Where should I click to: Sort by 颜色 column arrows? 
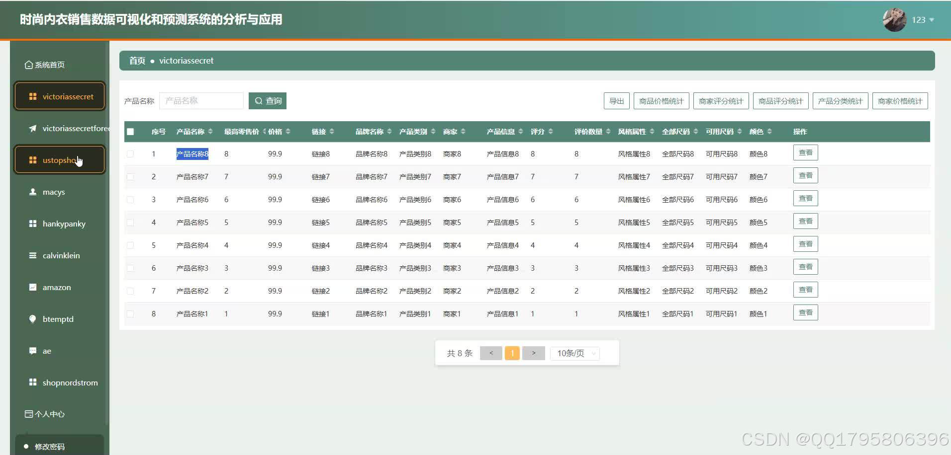769,132
